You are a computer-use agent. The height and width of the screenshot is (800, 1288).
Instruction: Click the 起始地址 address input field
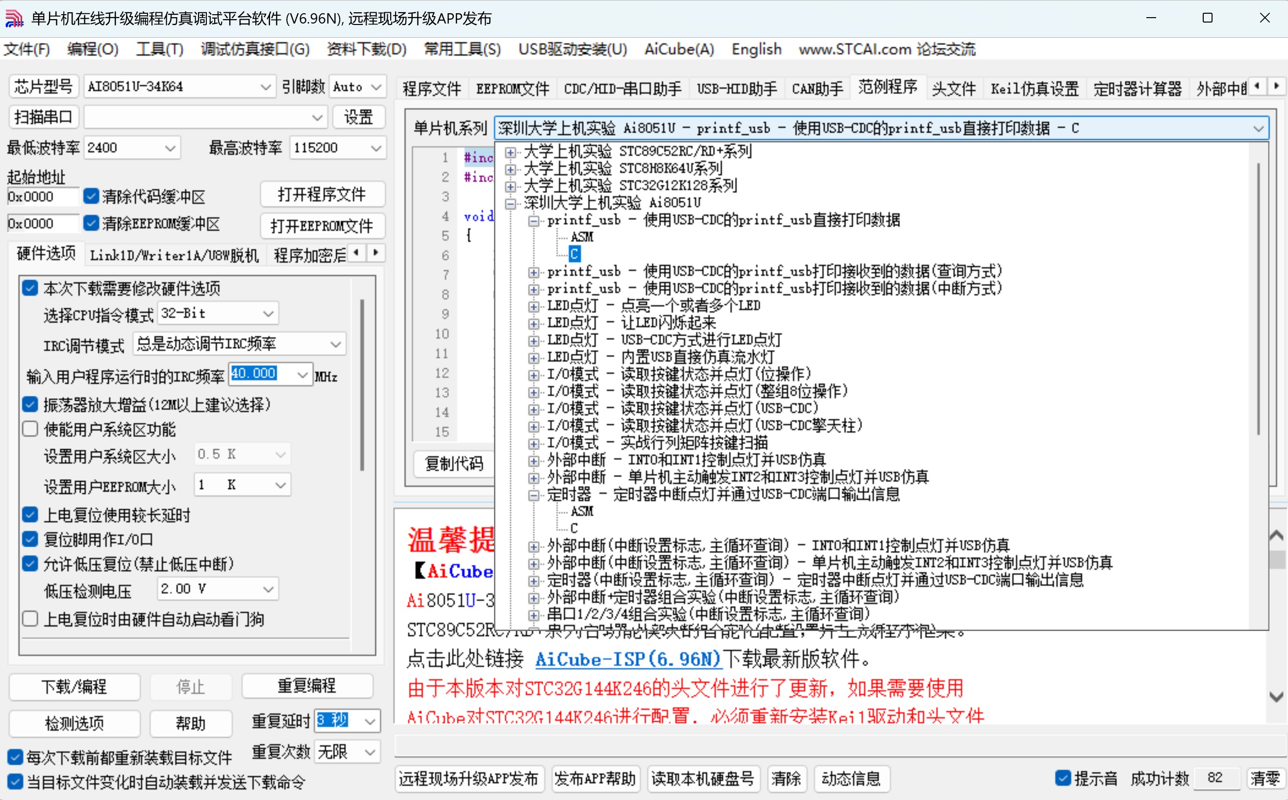tap(42, 196)
